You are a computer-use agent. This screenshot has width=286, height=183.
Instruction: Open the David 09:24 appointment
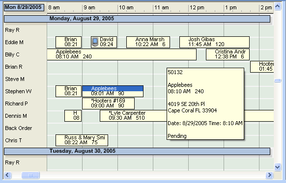[104, 42]
